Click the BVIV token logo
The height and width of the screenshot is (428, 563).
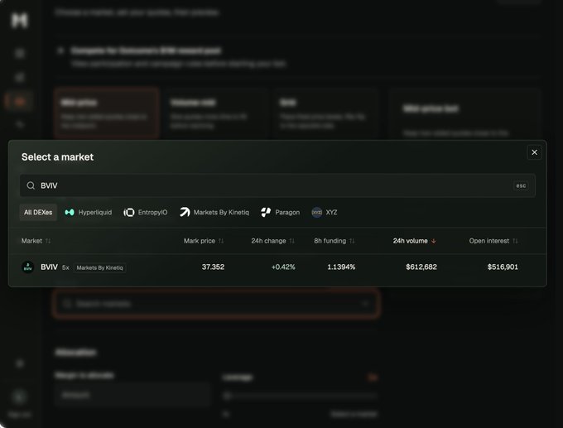click(28, 267)
